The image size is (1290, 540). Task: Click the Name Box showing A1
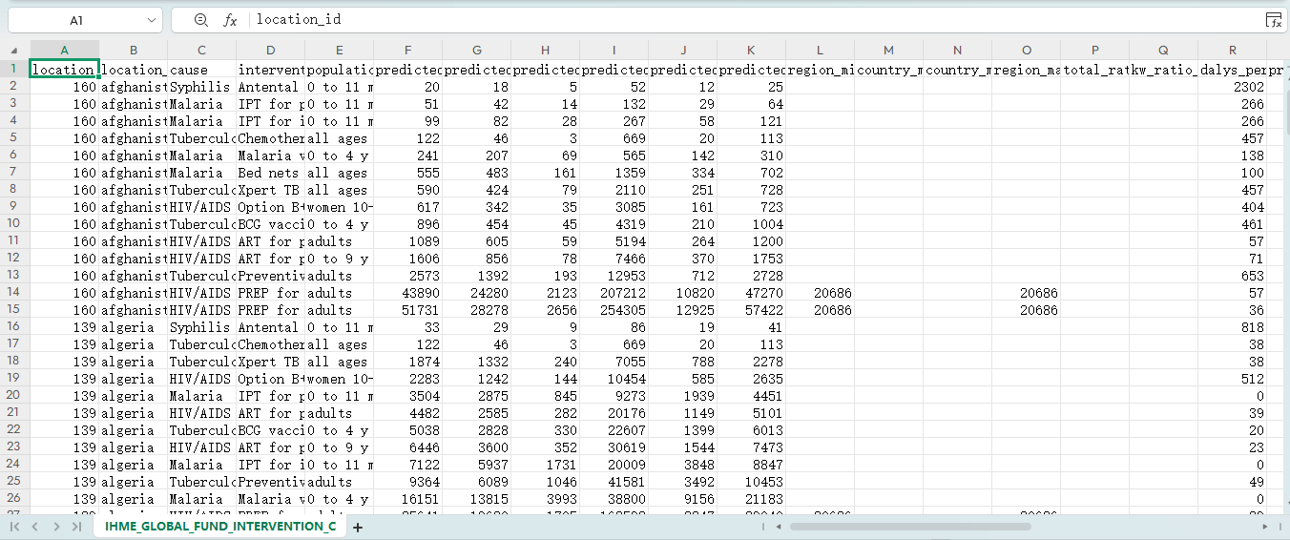click(x=76, y=20)
